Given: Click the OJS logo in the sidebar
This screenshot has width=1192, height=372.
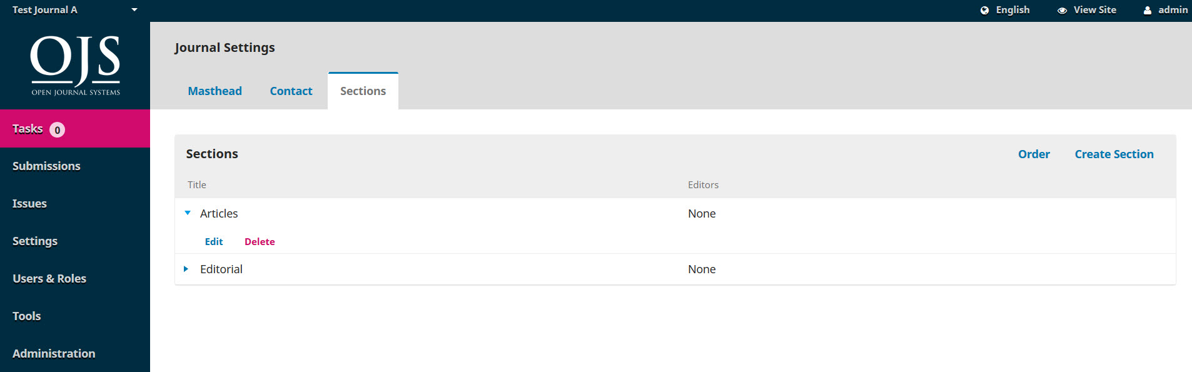Looking at the screenshot, I should click(75, 64).
